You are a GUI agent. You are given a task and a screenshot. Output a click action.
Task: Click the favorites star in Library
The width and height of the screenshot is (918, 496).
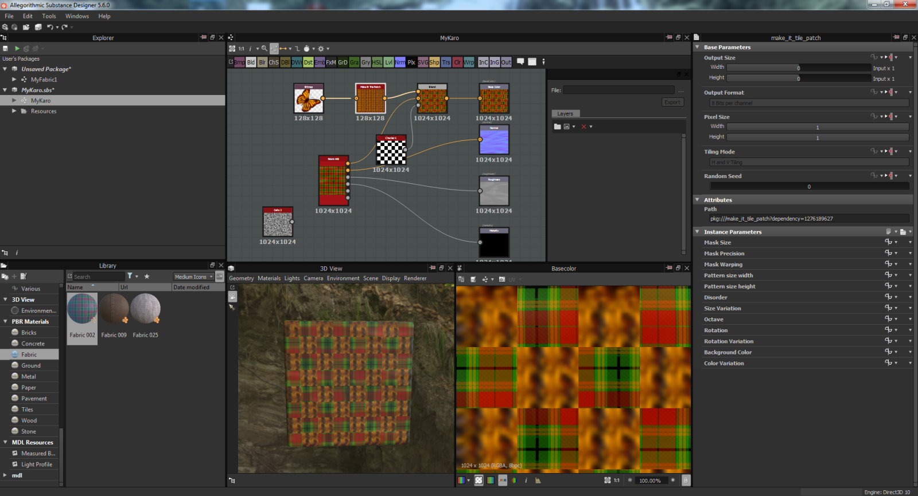pos(147,276)
